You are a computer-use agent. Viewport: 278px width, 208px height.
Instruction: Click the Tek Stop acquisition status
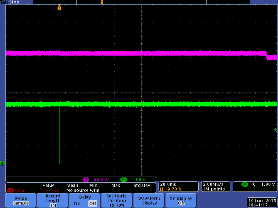(10, 2)
